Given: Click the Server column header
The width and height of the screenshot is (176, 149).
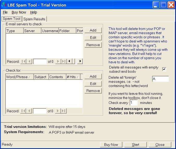Looking at the screenshot, I should (32, 31).
